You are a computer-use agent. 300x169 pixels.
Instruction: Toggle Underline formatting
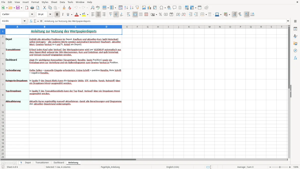coord(68,15)
